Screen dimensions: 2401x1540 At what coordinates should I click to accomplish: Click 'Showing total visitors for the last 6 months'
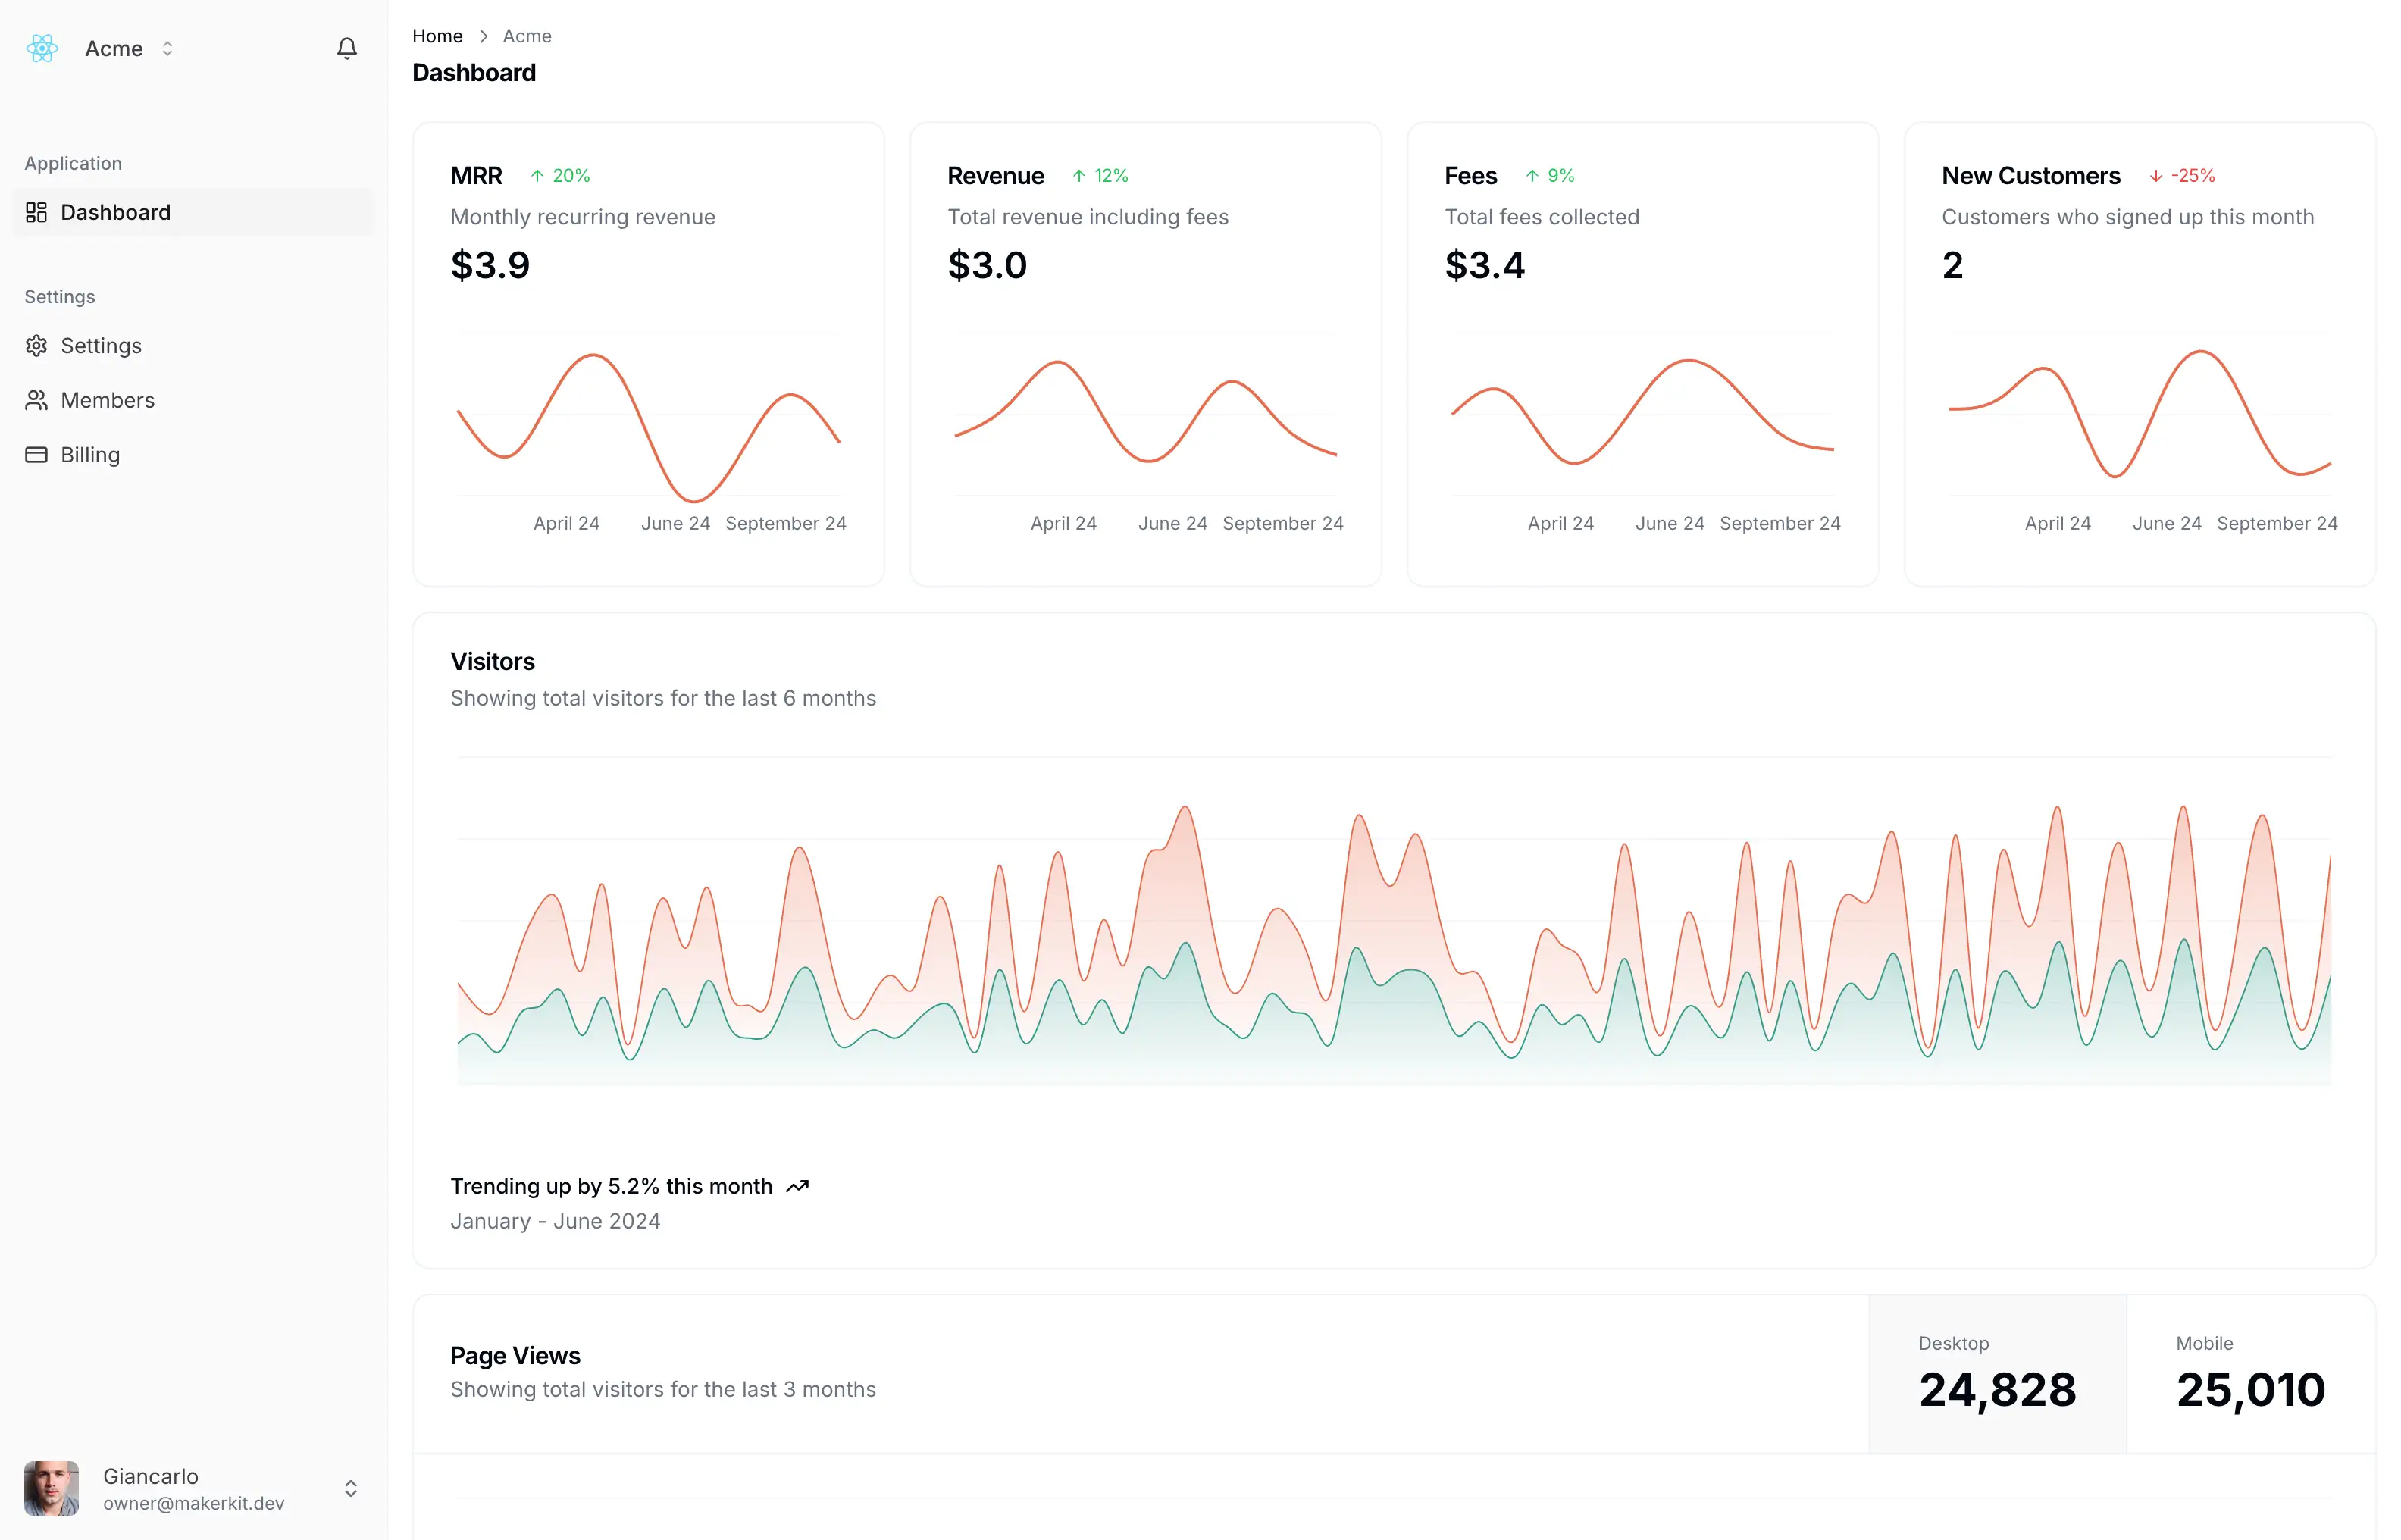663,698
